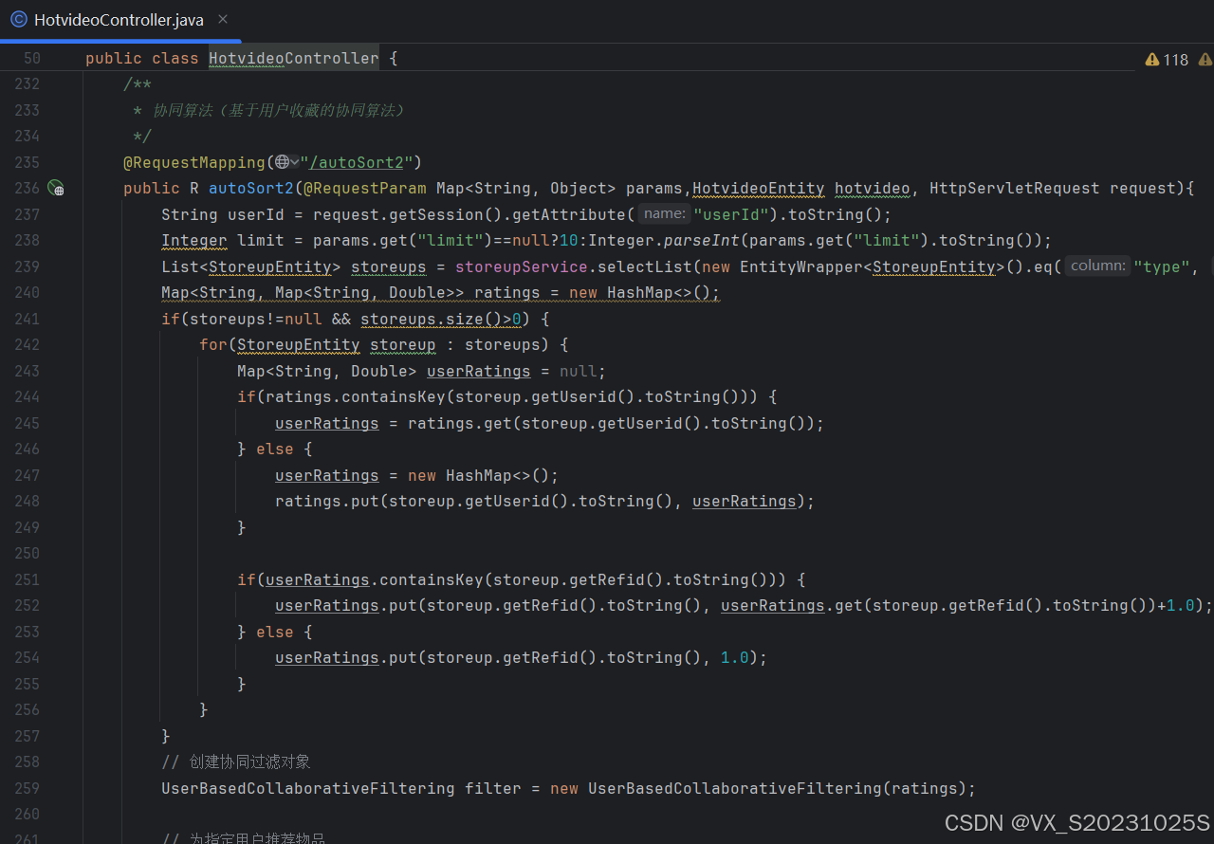Click line number 235 in the gutter
The image size is (1214, 844).
[x=27, y=162]
